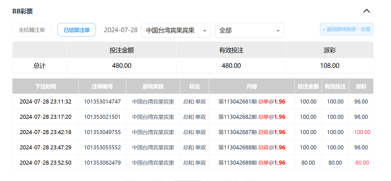Viewport: 391px width, 181px height.
Task: Expand the 全部 filter dropdown
Action: tap(249, 31)
